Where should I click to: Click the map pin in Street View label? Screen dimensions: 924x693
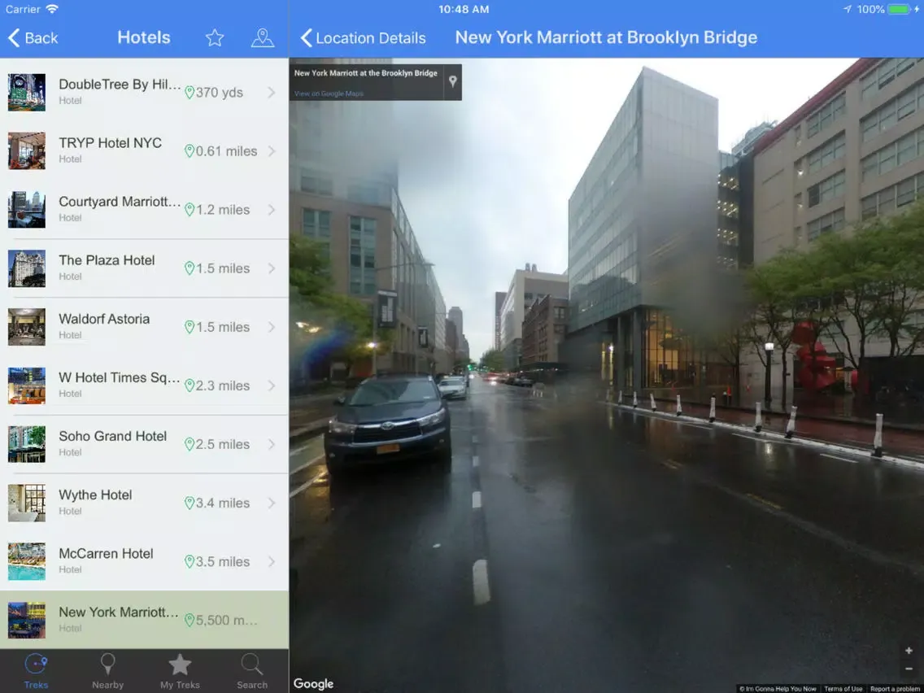452,81
